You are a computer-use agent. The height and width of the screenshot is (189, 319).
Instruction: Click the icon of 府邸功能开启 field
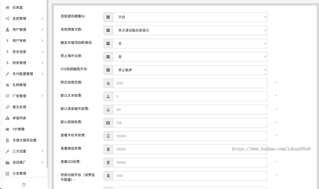(108, 176)
